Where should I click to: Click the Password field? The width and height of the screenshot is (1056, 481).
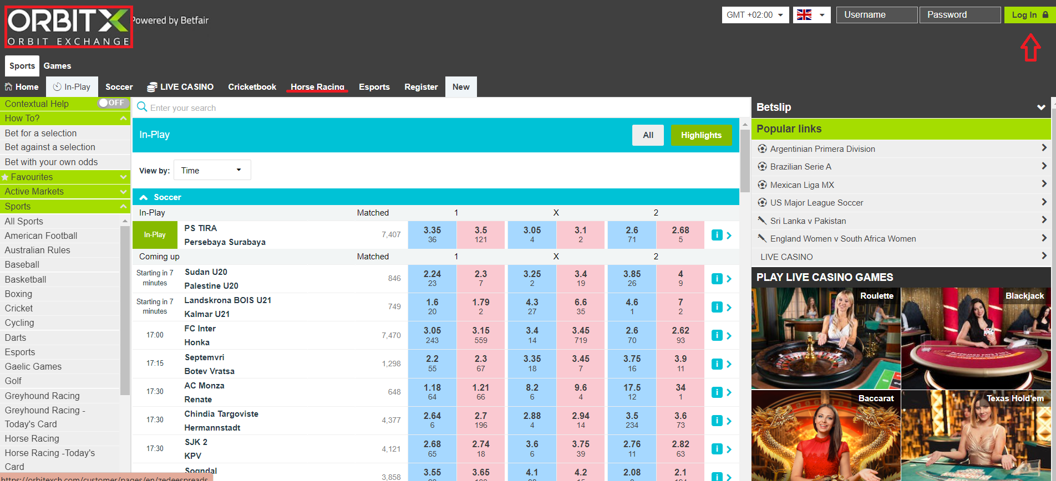(960, 15)
